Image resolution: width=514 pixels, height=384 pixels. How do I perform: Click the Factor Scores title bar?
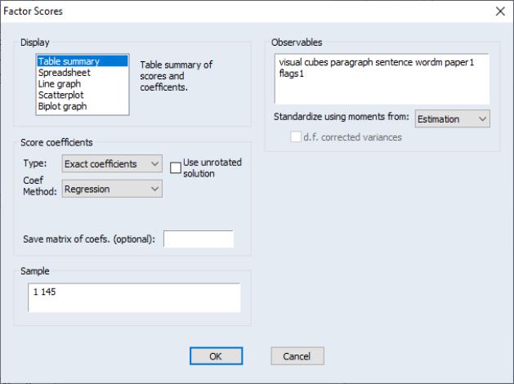click(245, 11)
